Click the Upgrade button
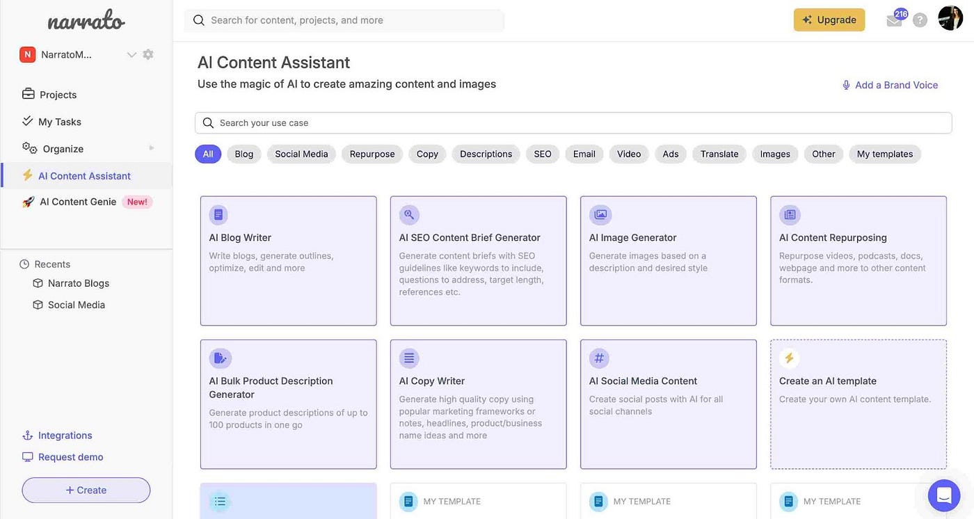The image size is (974, 519). (829, 19)
